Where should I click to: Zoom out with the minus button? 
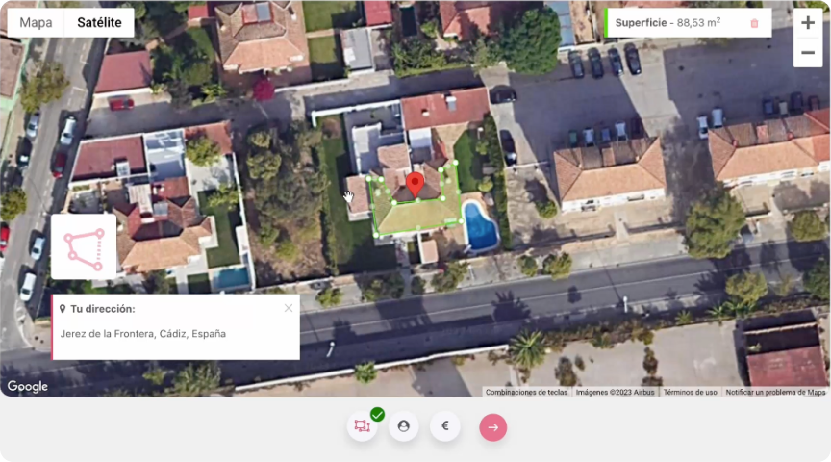[808, 53]
